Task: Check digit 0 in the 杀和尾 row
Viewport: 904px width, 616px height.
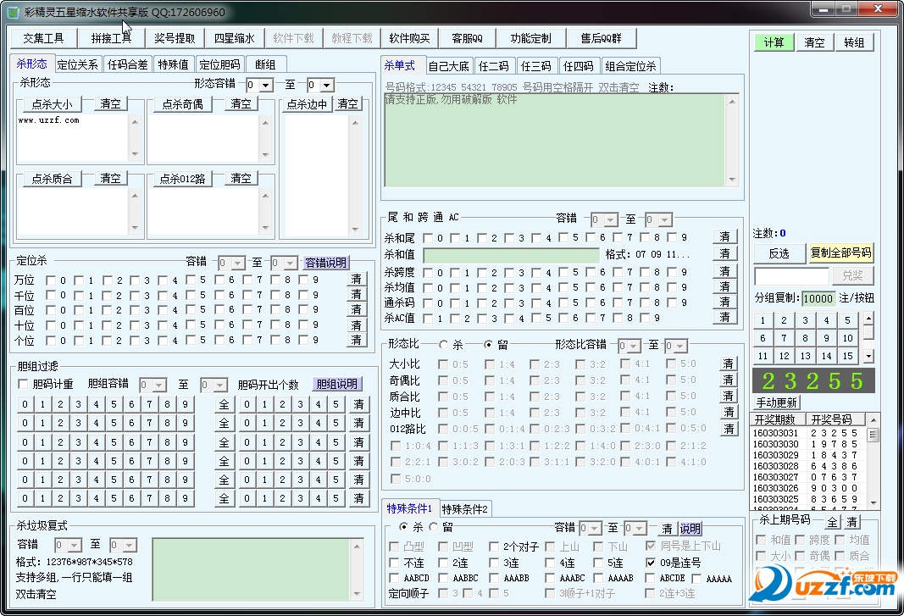Action: (428, 237)
